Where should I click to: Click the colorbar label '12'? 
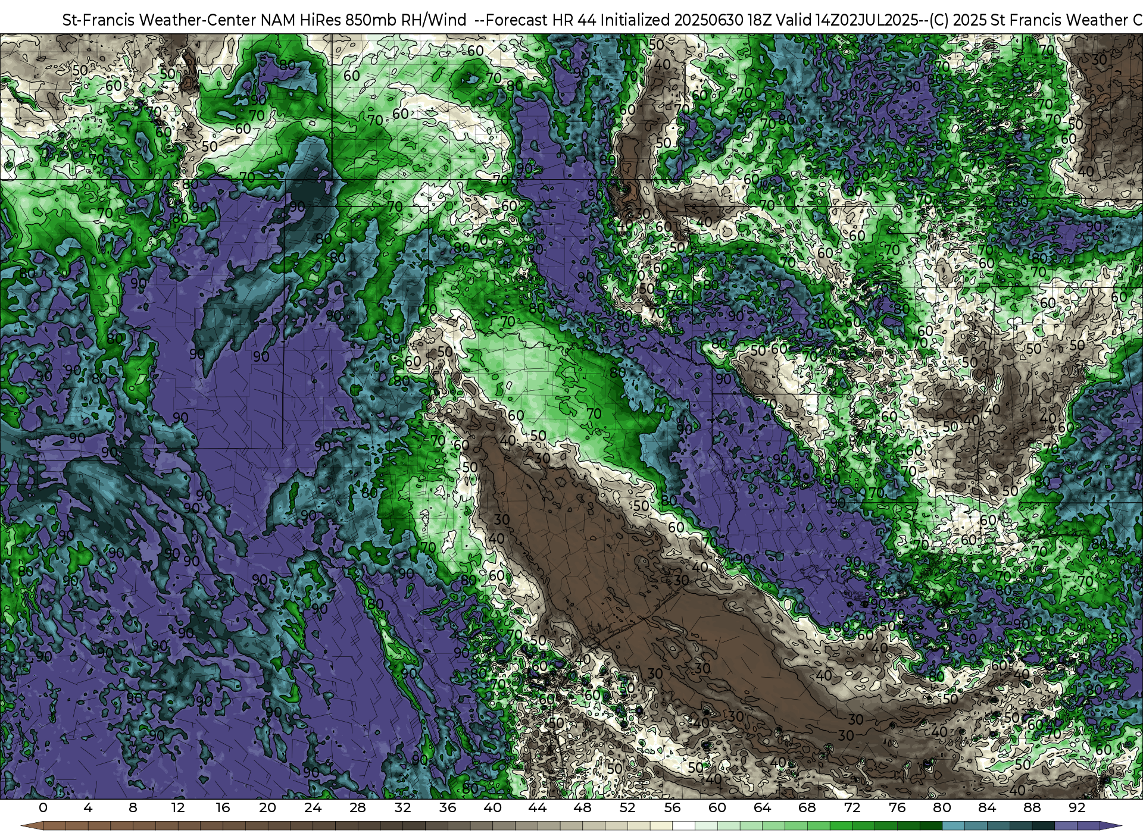pos(178,808)
